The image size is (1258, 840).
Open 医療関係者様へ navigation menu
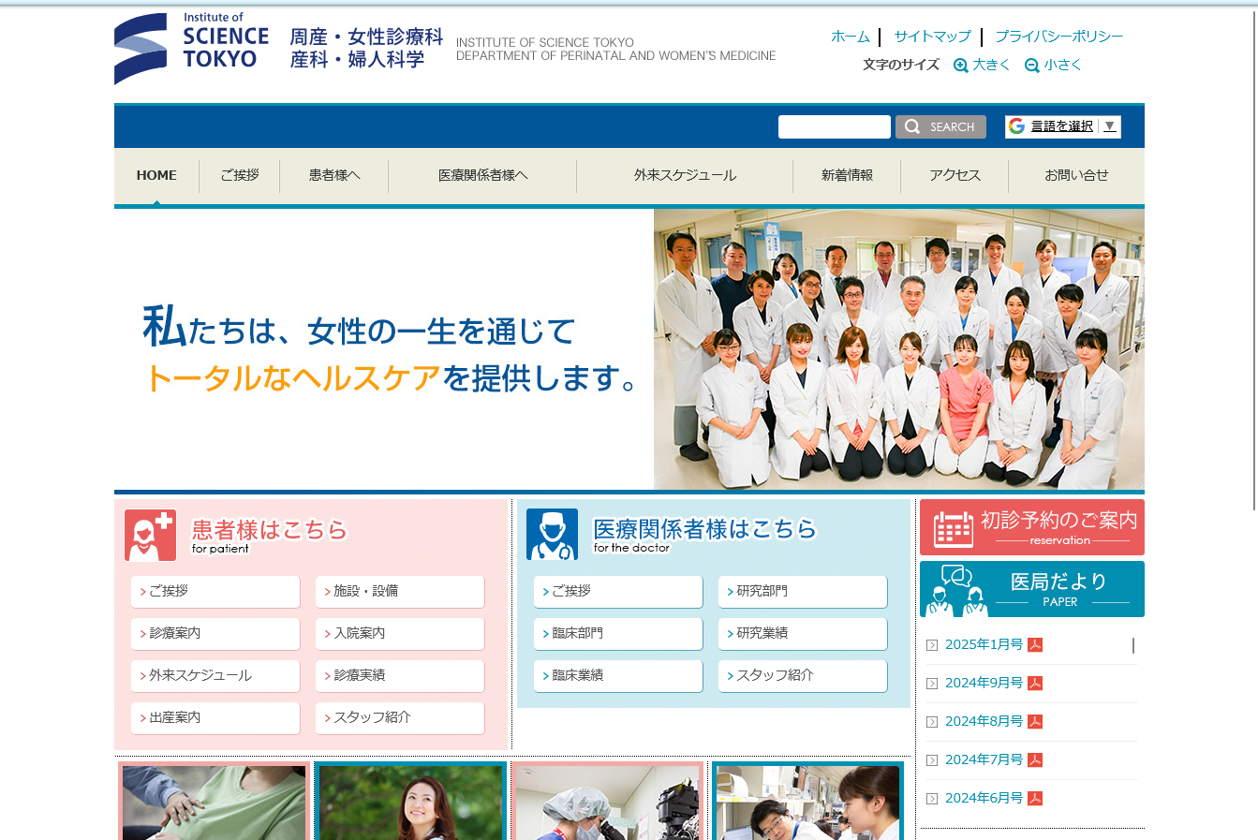(x=482, y=175)
